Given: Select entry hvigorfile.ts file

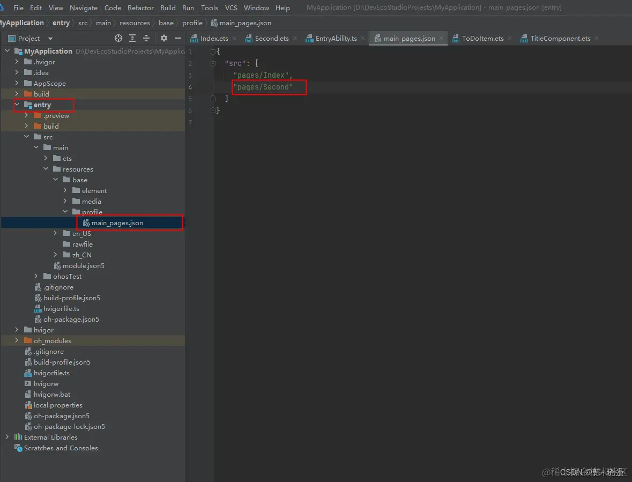Looking at the screenshot, I should [x=61, y=308].
